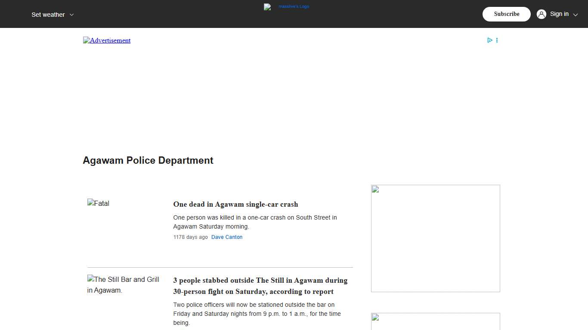Click the Sign in link

(559, 14)
